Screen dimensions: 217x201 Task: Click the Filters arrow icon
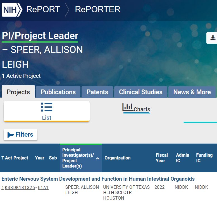click(x=11, y=135)
